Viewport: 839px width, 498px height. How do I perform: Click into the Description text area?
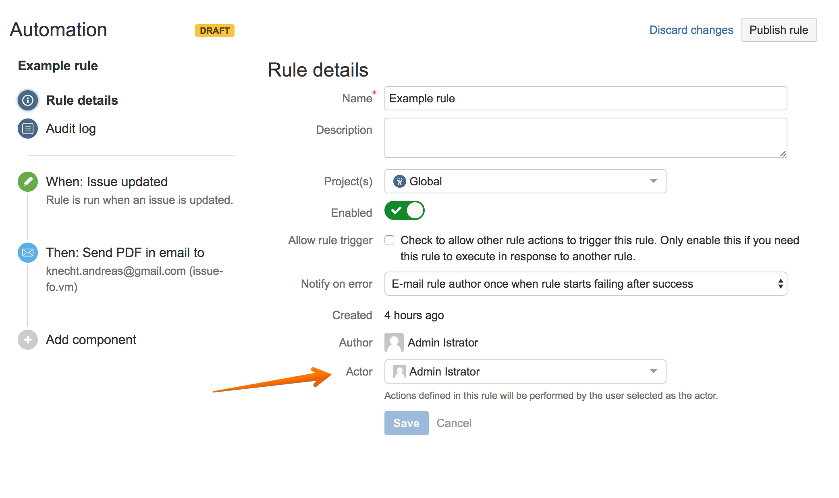coord(585,138)
